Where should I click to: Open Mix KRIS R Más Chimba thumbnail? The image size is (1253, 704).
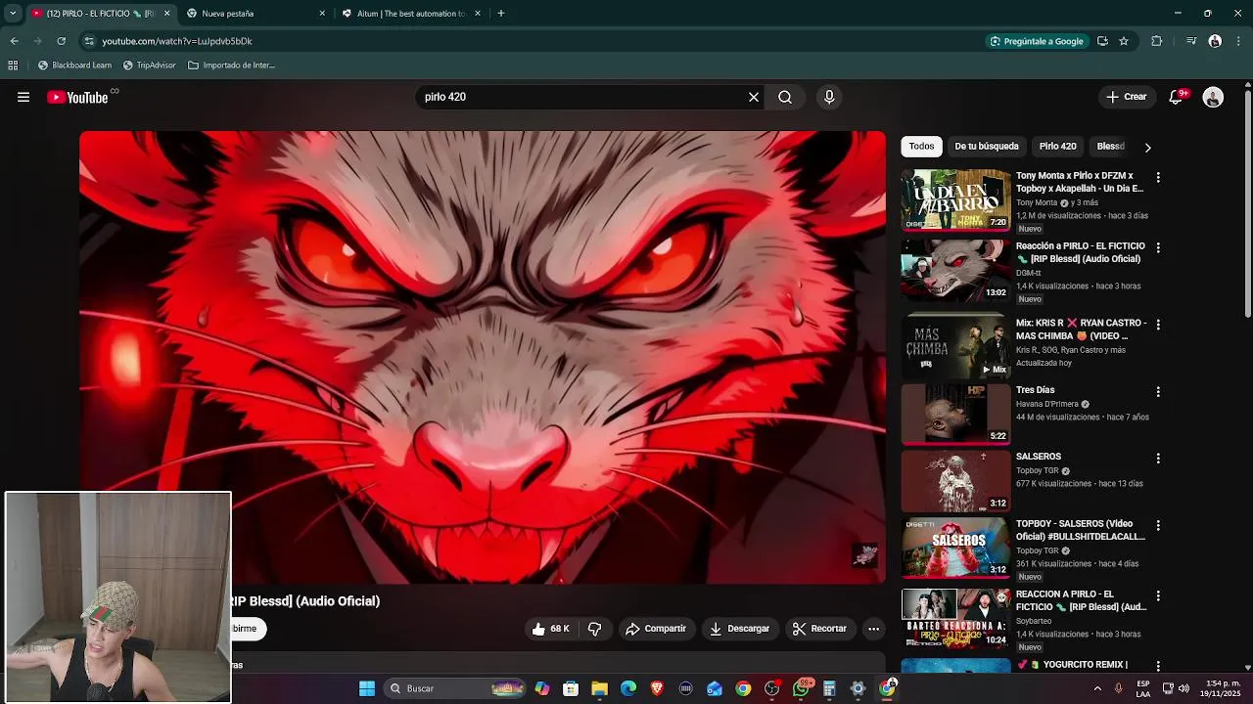coord(955,346)
